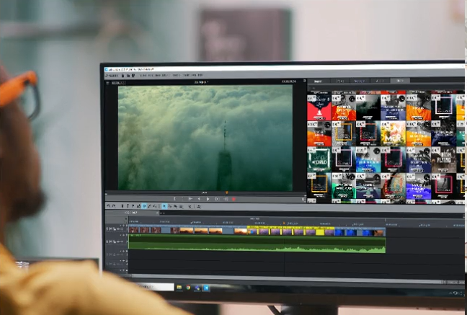Toggle the highlighted blue snap icon in the toolbar

tap(144, 206)
